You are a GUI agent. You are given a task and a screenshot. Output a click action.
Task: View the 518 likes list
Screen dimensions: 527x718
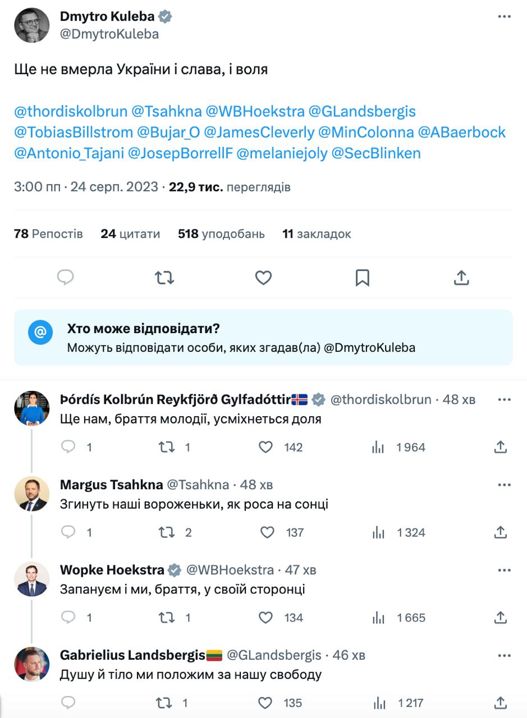(x=221, y=234)
